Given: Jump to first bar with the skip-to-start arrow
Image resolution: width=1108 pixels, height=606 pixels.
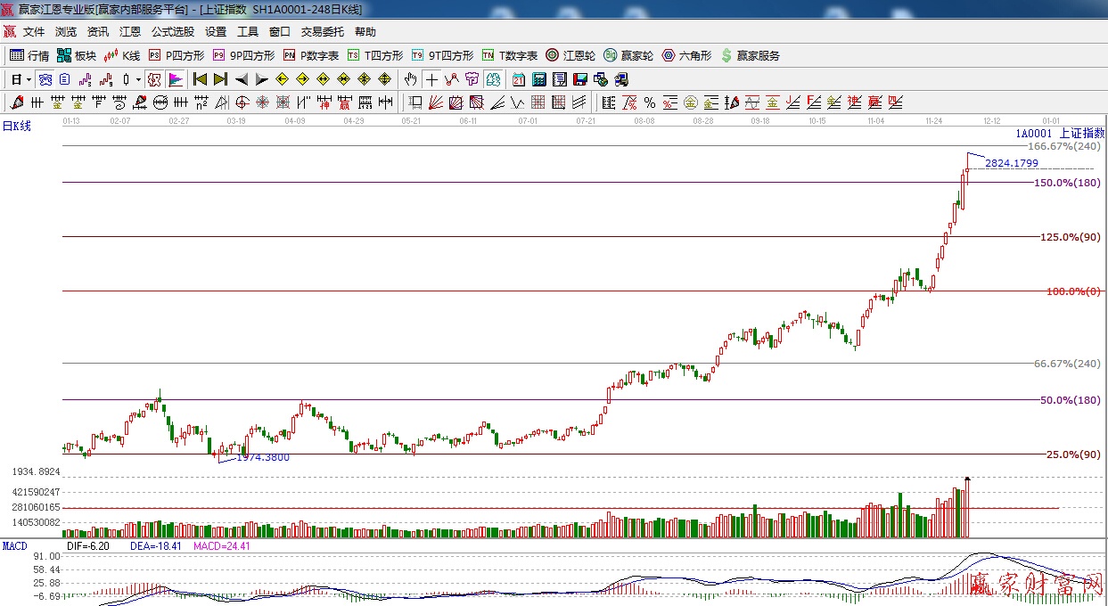Looking at the screenshot, I should (200, 79).
